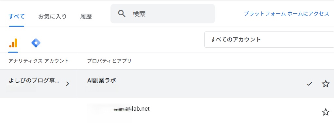The image size is (334, 138).
Task: Click the blurred ID under よしびのブログ事
Action: point(21,88)
